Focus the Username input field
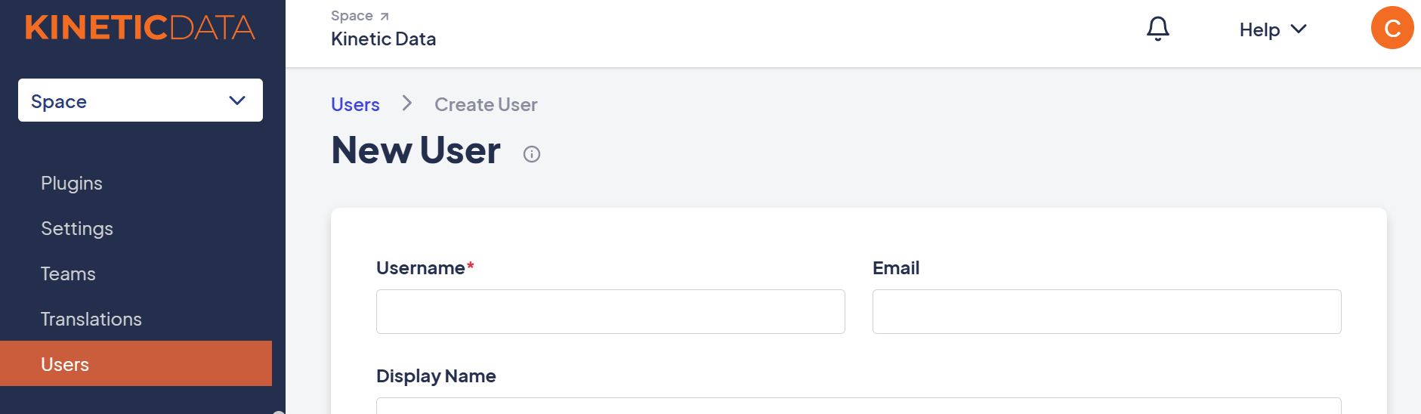Image resolution: width=1421 pixels, height=414 pixels. pos(610,311)
